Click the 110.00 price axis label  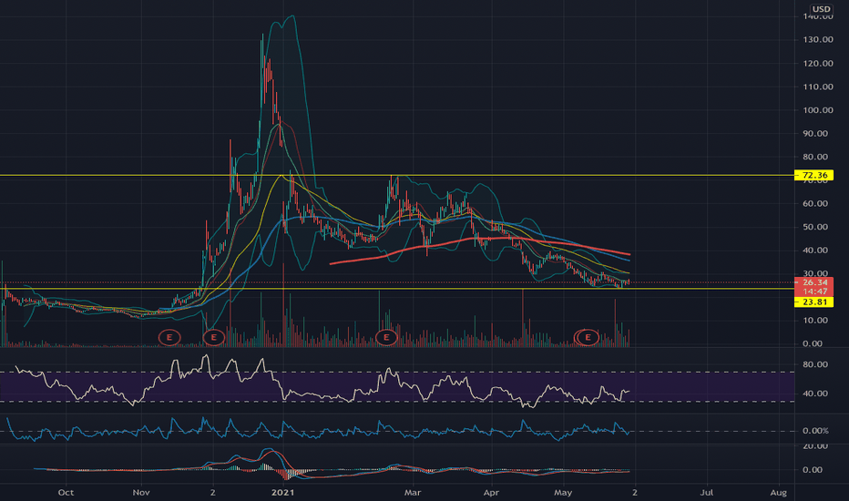tap(818, 87)
